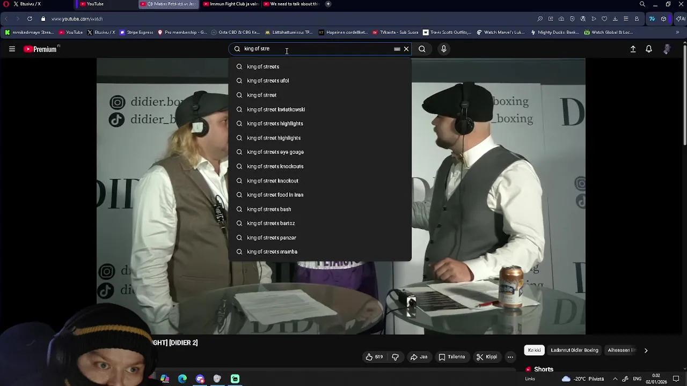Select the 'Aiheeseen liit' filter chip
Screen dimensions: 687x386
tap(622, 350)
